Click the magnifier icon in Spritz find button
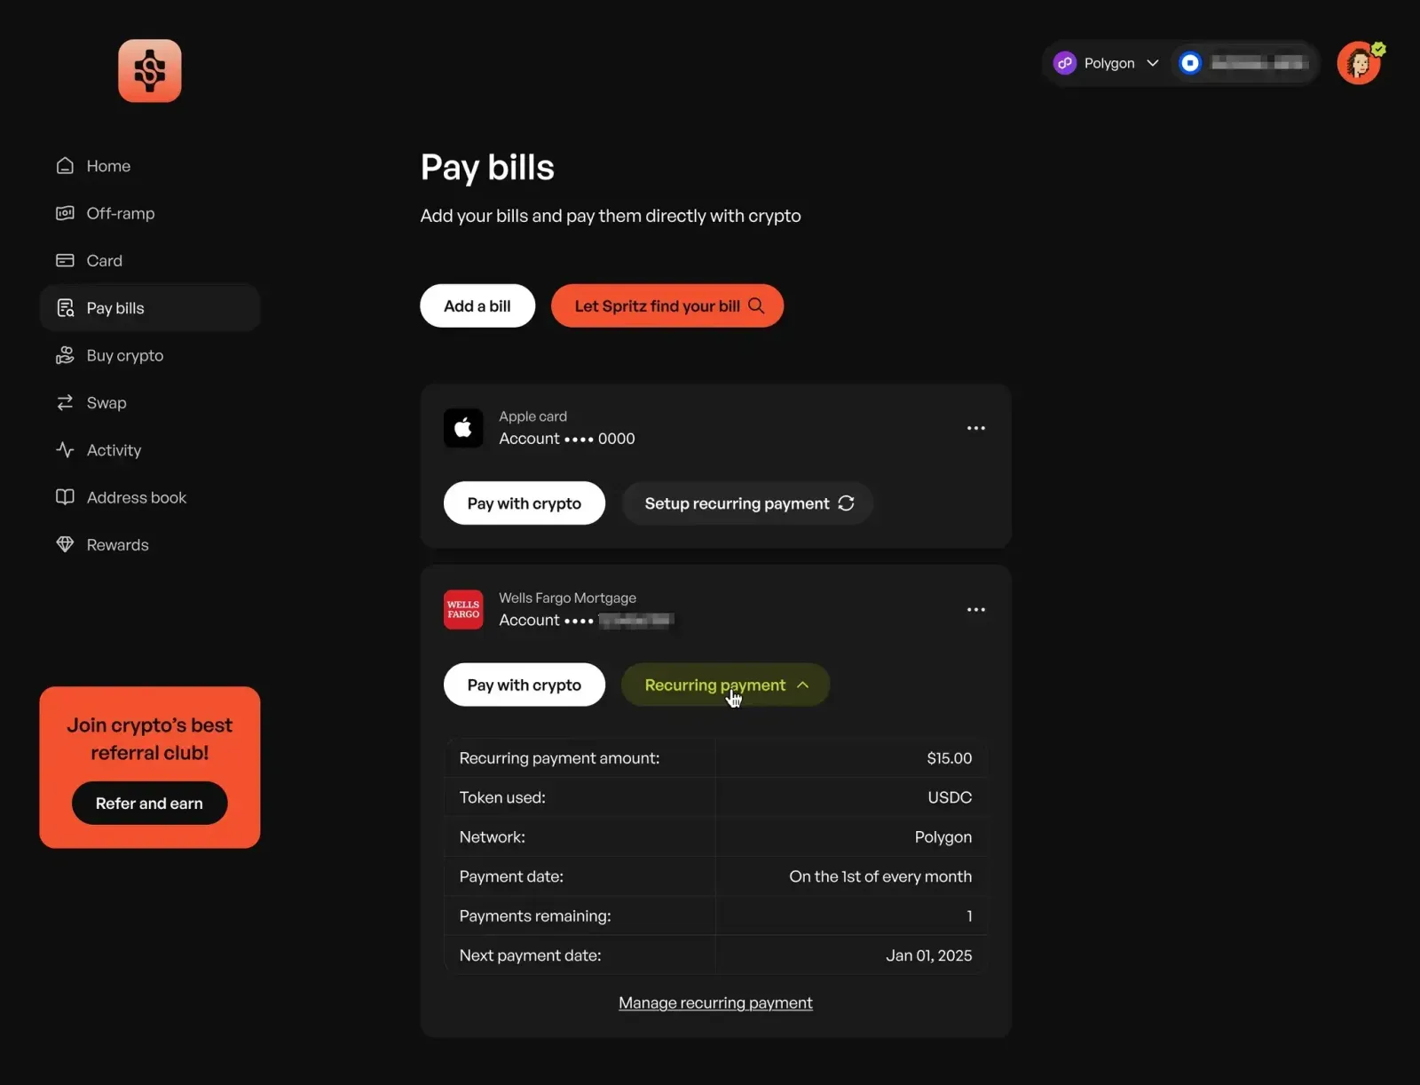 756,305
